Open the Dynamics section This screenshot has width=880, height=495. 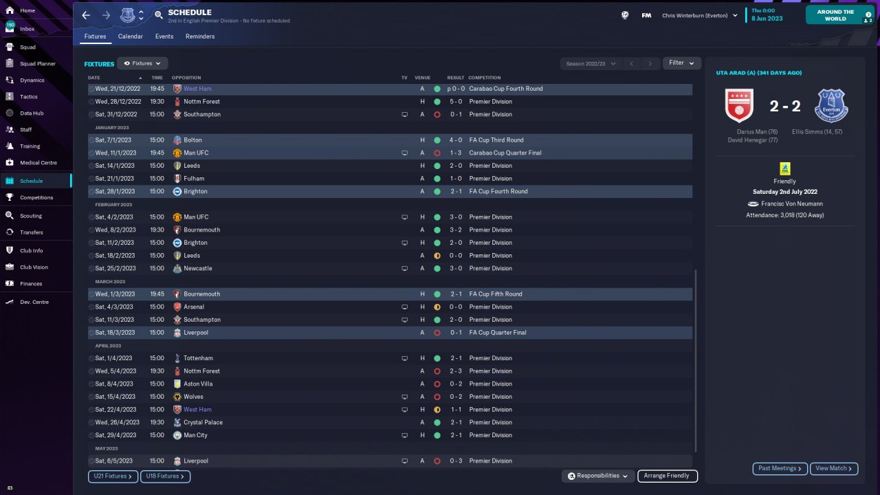pos(32,80)
